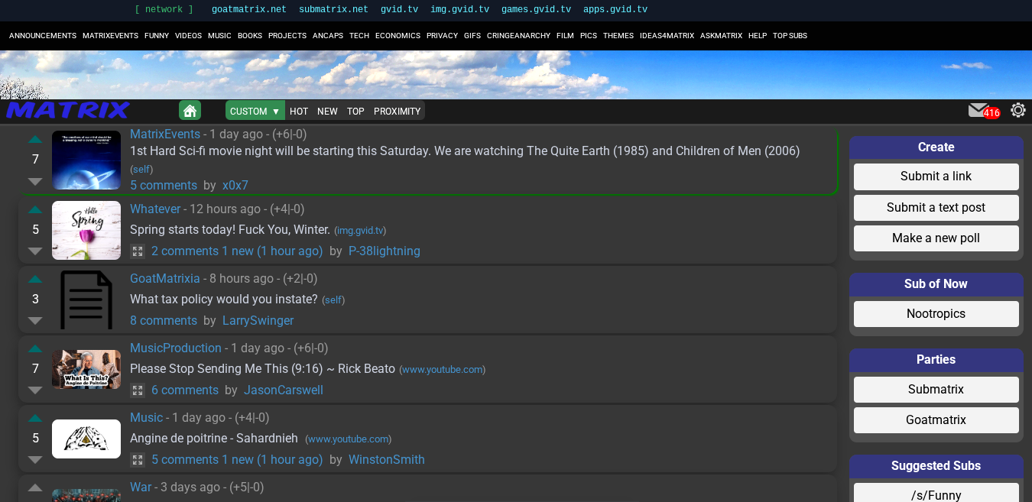Downvote the Angine de poitrine post
Screen dimensions: 1032x502
(35, 459)
